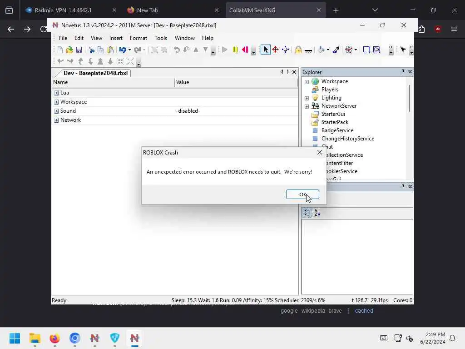
Task: Click the Open file folder icon
Action: pyautogui.click(x=69, y=50)
